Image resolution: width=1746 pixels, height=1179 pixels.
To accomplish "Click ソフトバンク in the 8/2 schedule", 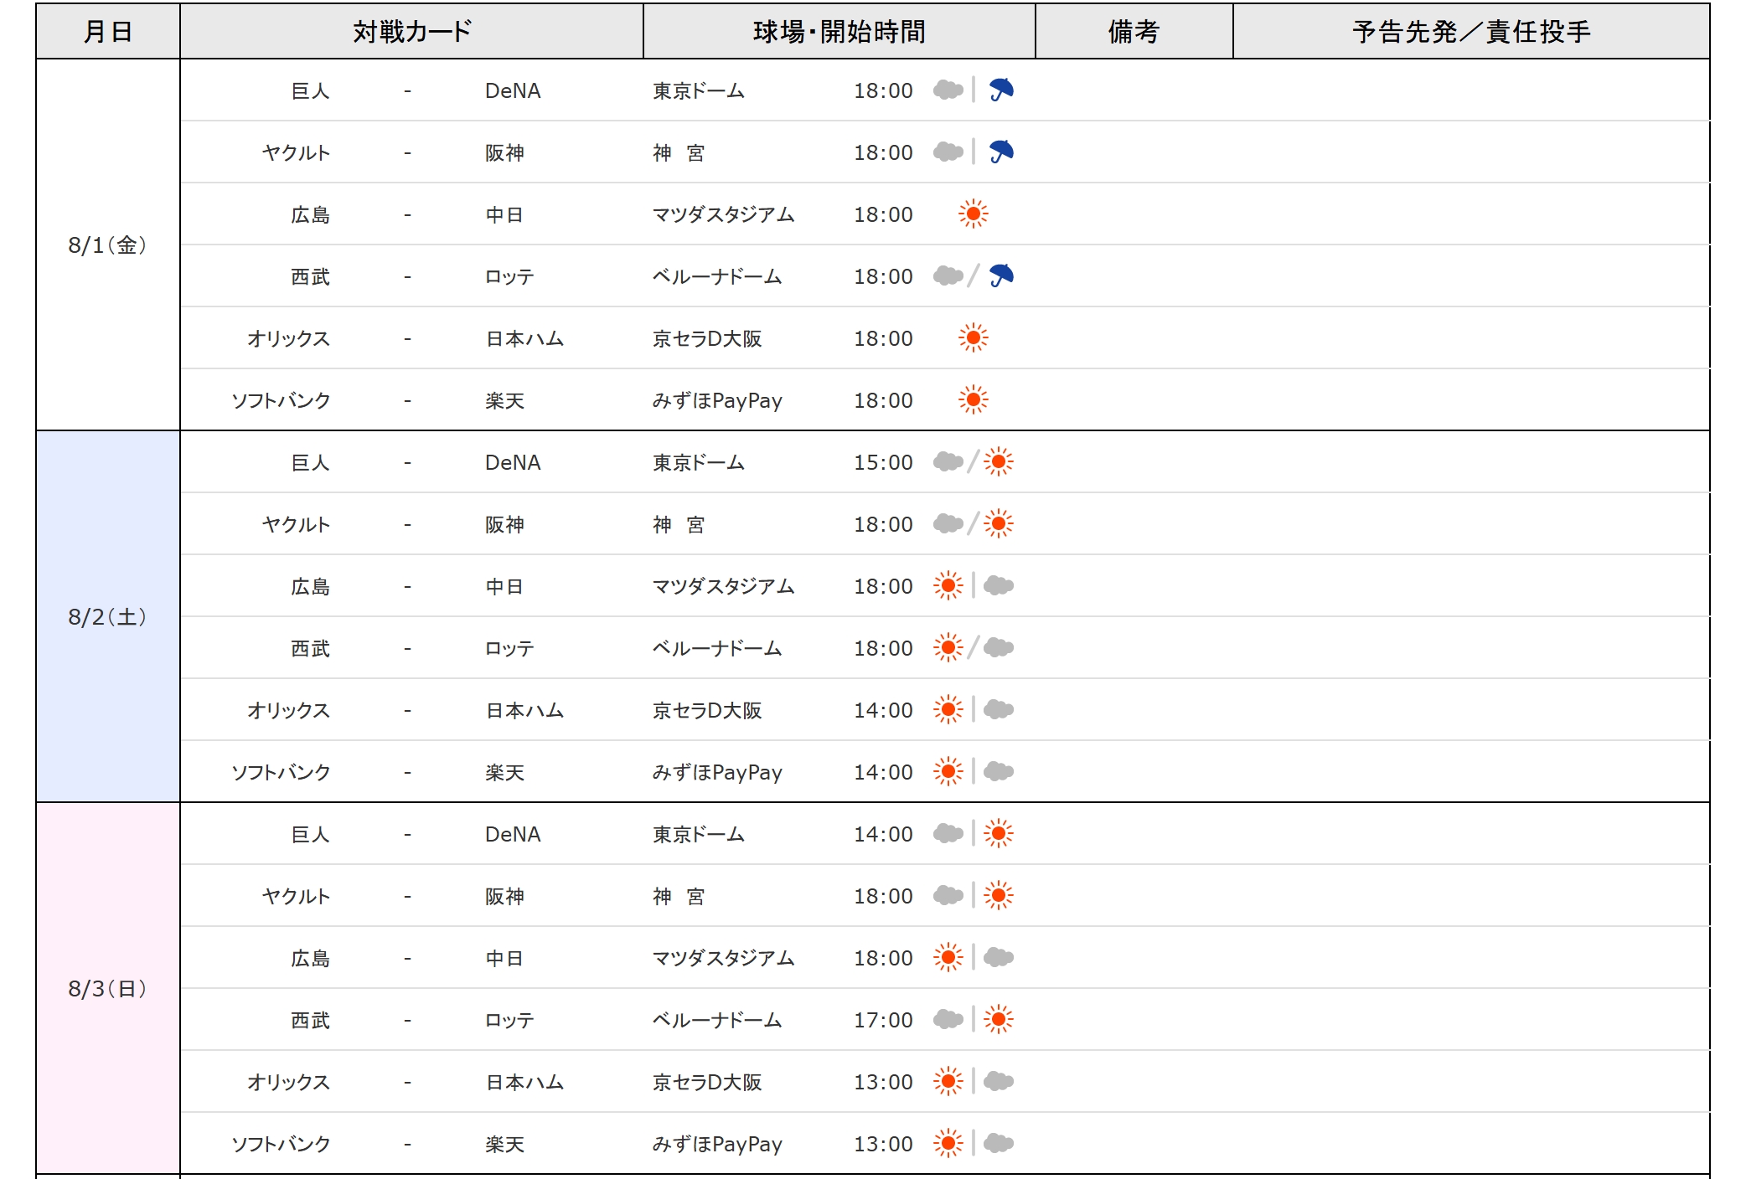I will click(x=281, y=772).
